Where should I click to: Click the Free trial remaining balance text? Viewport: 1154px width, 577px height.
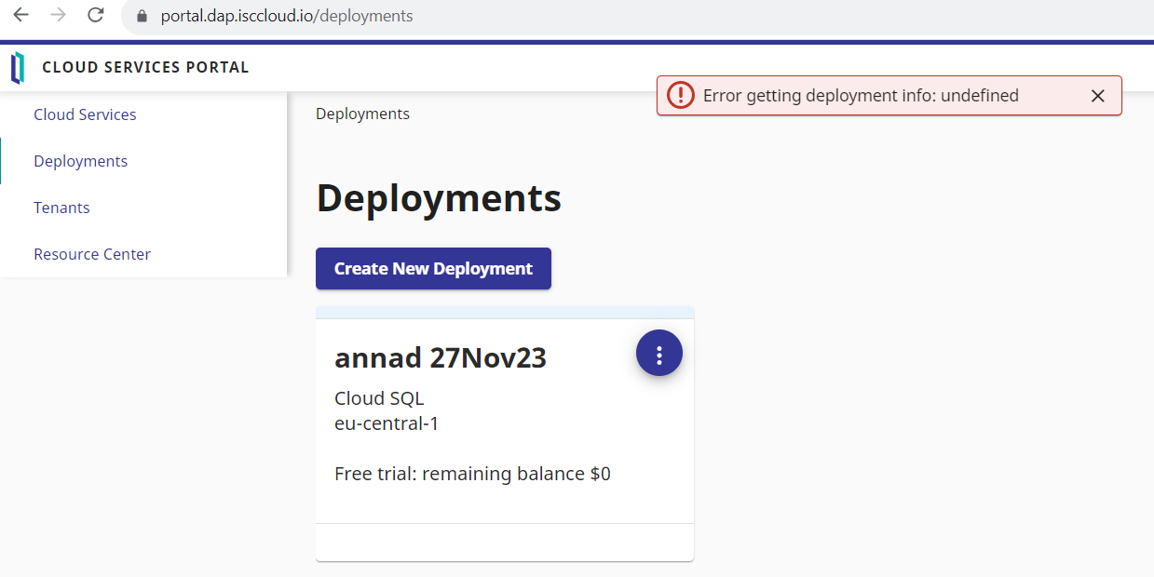472,474
